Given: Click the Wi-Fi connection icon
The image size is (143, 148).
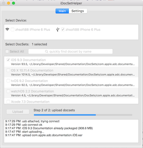Looking at the screenshot, I should tap(7, 30).
